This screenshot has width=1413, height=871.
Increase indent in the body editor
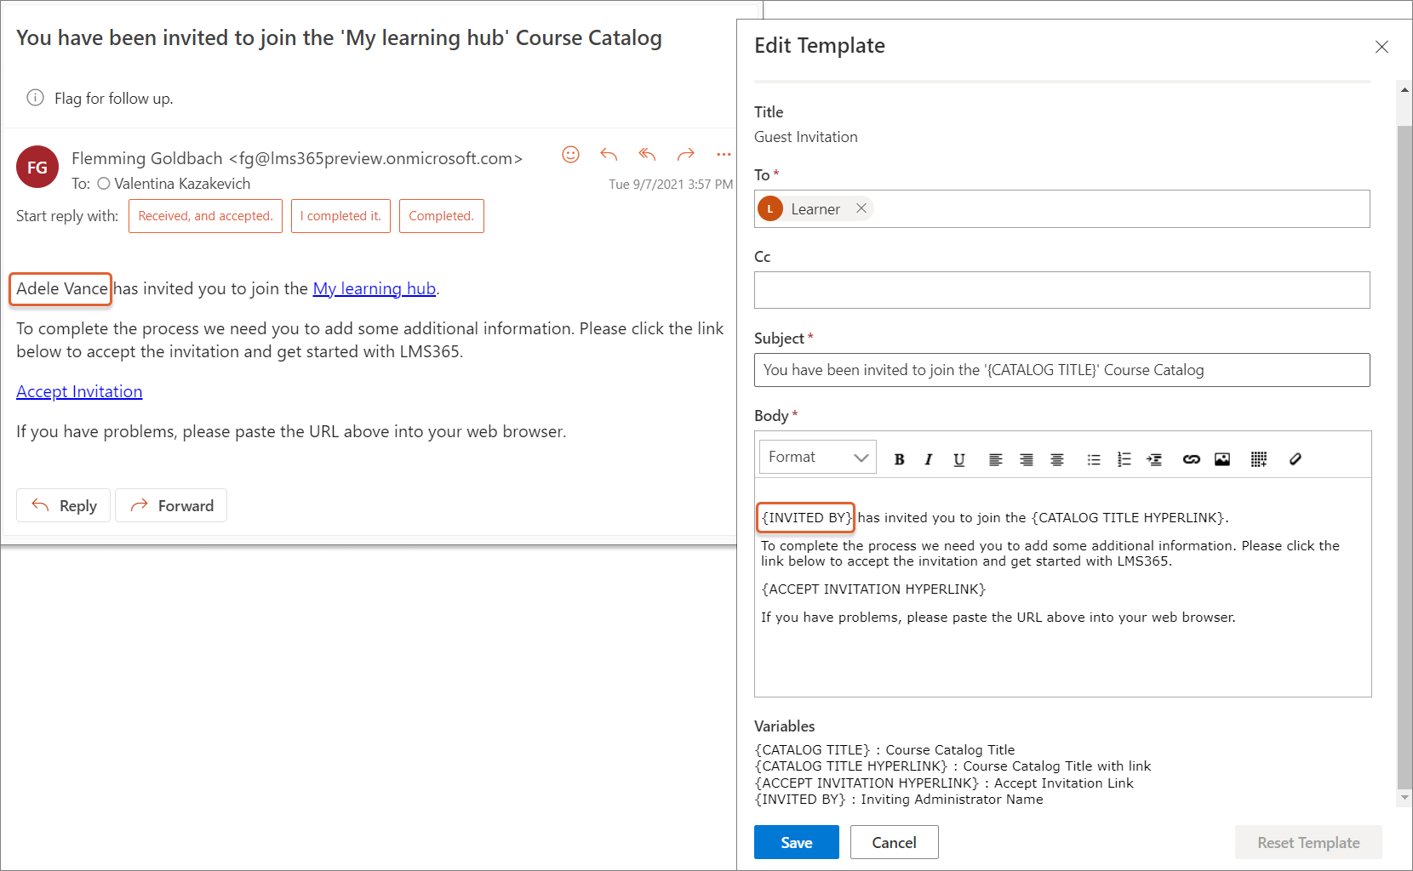pyautogui.click(x=1154, y=459)
